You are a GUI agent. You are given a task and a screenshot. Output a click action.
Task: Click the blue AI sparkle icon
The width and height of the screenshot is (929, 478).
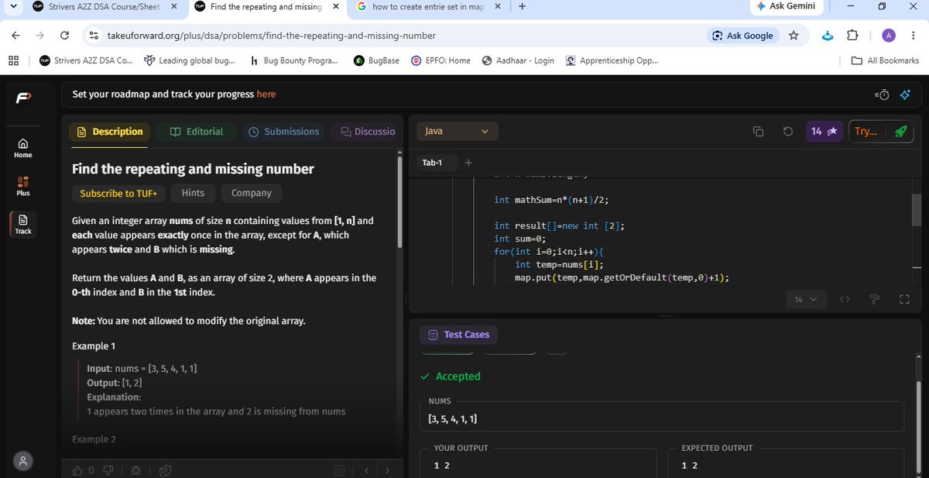click(x=905, y=95)
